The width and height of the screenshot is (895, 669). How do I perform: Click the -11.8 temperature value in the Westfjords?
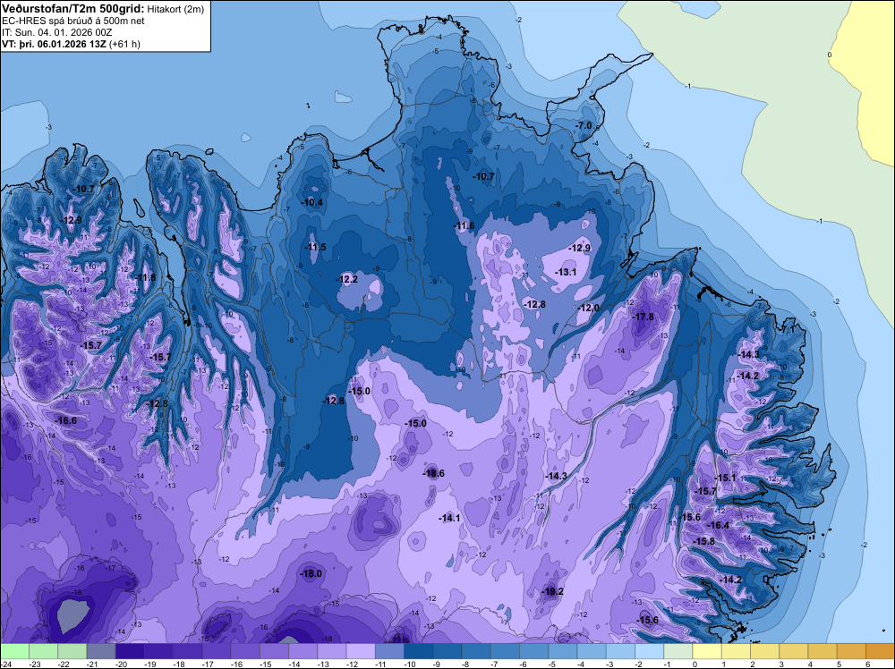[145, 277]
